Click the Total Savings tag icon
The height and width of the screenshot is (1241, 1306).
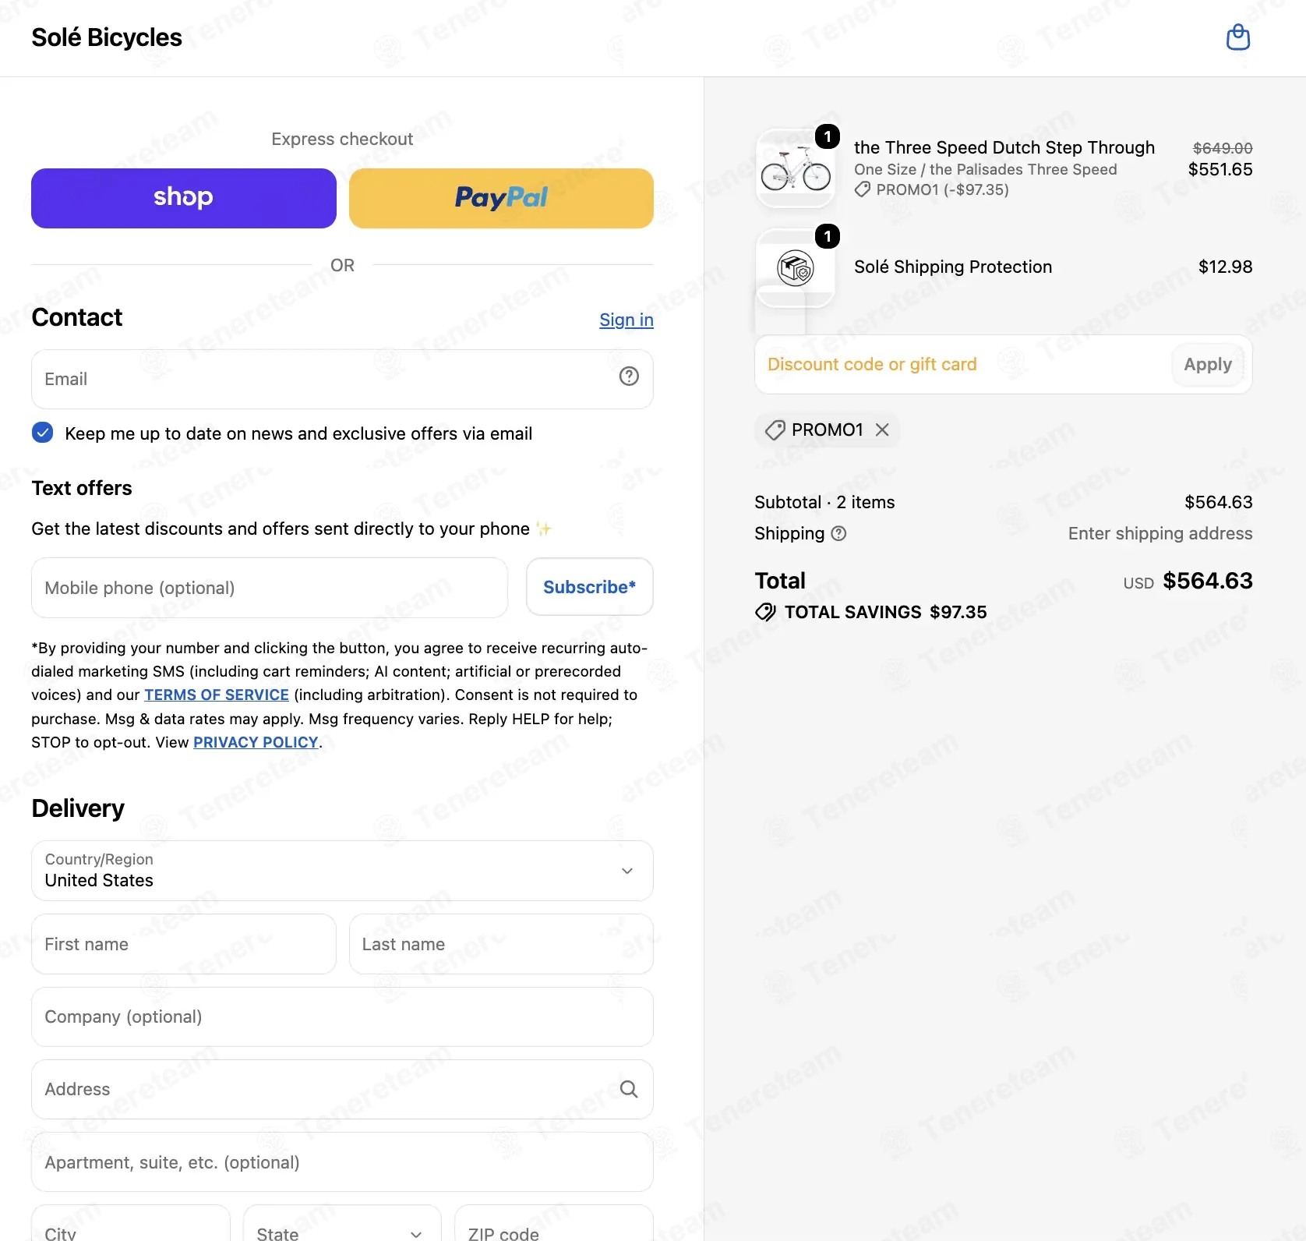pyautogui.click(x=765, y=612)
